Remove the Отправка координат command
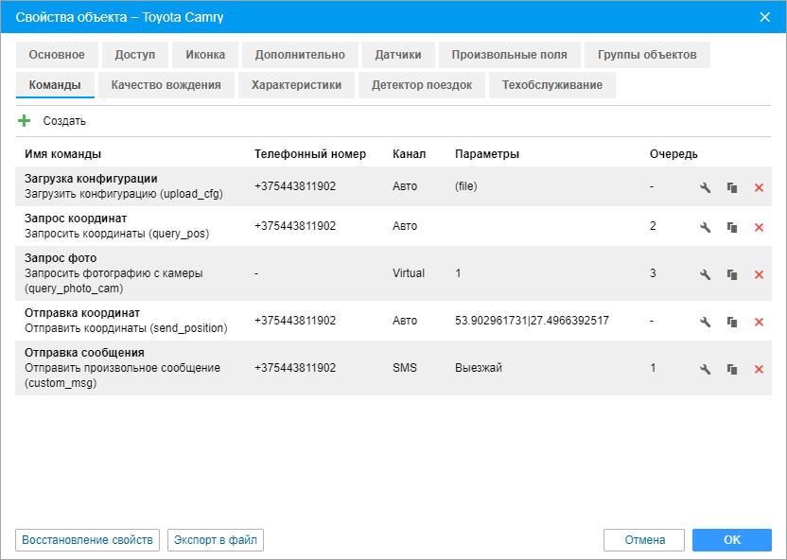787x560 pixels. [x=759, y=322]
